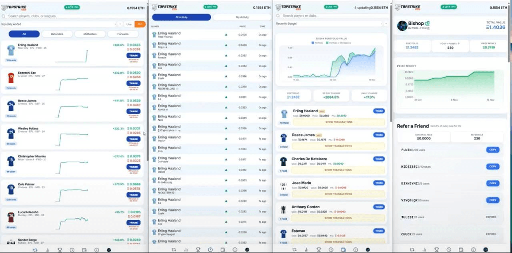Show transactions for Joao Mario

click(338, 194)
